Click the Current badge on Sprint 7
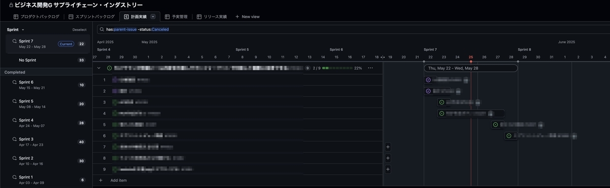The image size is (610, 188). tap(66, 44)
